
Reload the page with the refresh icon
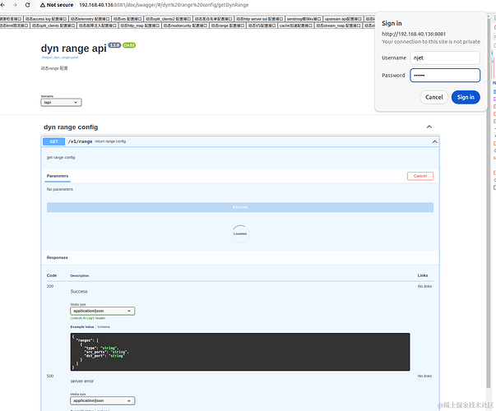[29, 5]
